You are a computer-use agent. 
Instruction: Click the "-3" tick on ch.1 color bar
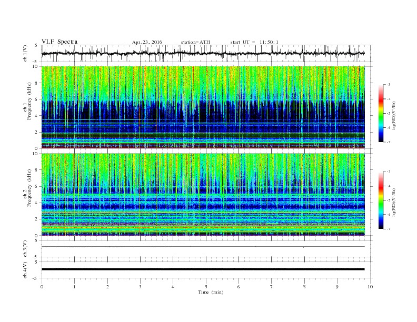point(389,85)
